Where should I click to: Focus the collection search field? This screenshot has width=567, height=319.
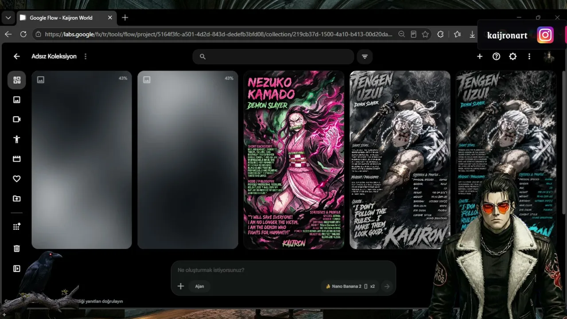[x=273, y=57]
